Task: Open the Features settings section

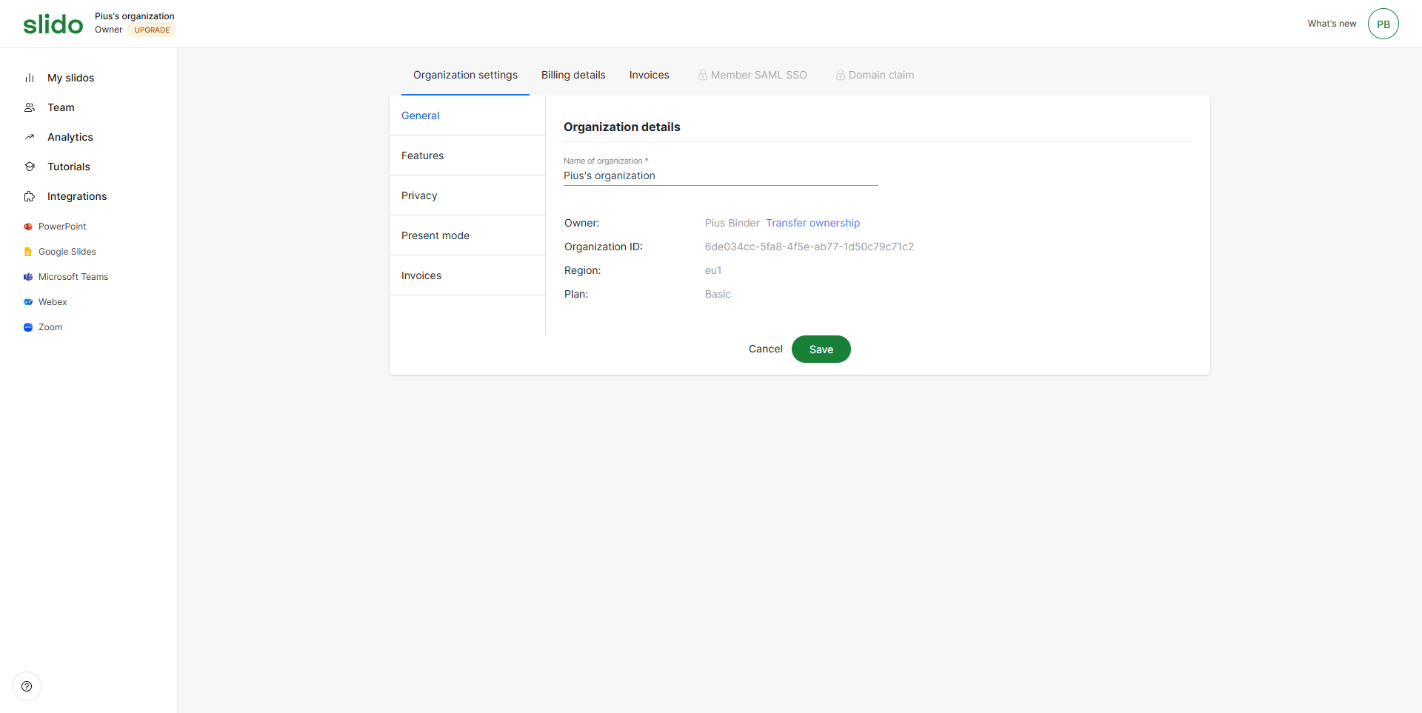Action: [422, 155]
